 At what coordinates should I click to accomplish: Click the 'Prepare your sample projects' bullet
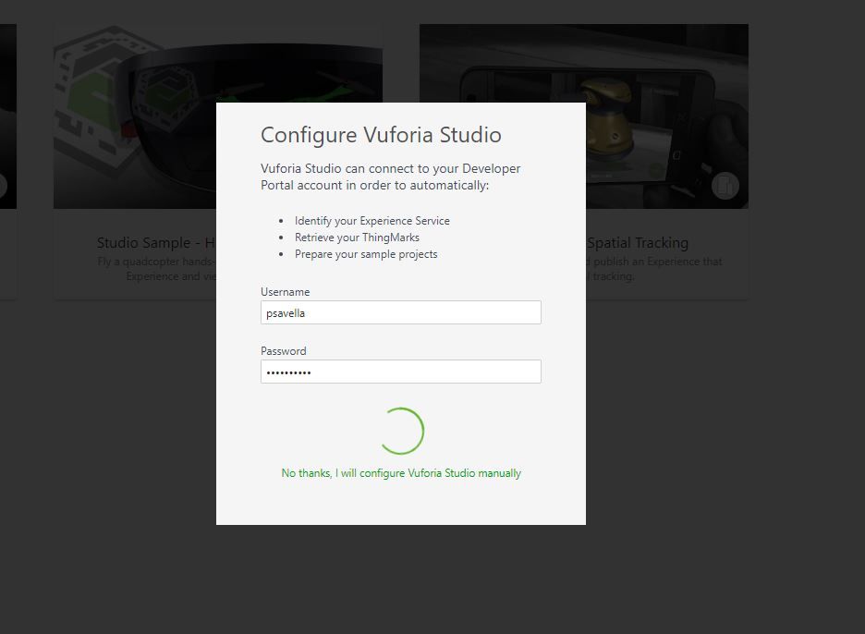pyautogui.click(x=366, y=254)
